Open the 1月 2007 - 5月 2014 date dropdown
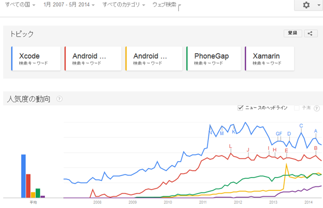The height and width of the screenshot is (208, 323). click(69, 5)
